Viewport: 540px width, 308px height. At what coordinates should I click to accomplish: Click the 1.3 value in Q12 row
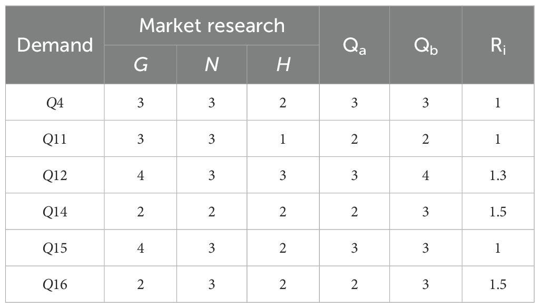pos(498,175)
